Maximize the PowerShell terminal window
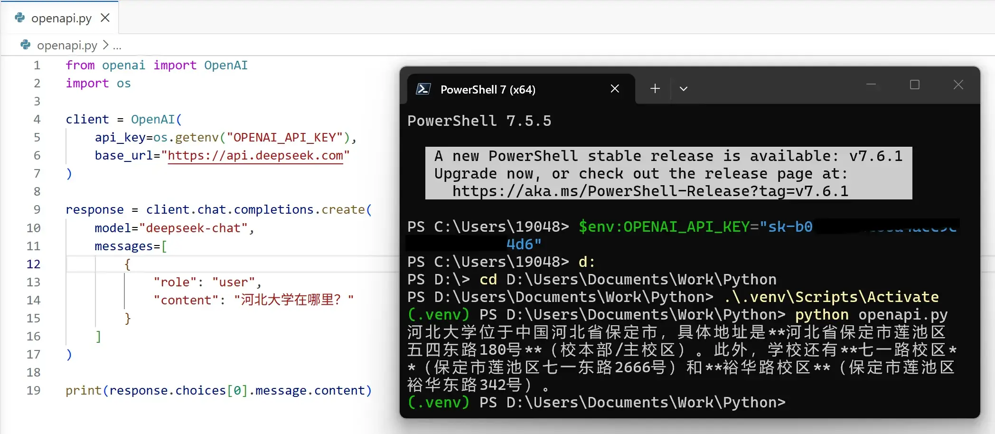995x434 pixels. coord(915,85)
